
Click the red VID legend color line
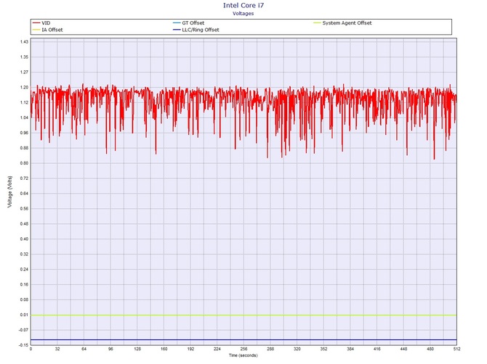click(36, 23)
